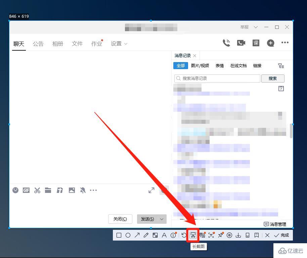The width and height of the screenshot is (307, 258).
Task: Switch to the 公告 tab
Action: [38, 44]
